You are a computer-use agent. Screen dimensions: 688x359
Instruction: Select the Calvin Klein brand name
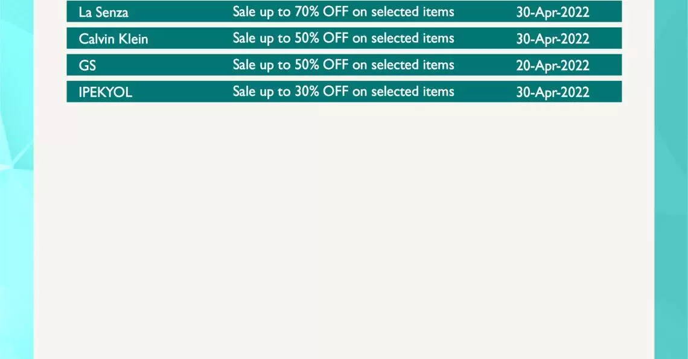[113, 39]
